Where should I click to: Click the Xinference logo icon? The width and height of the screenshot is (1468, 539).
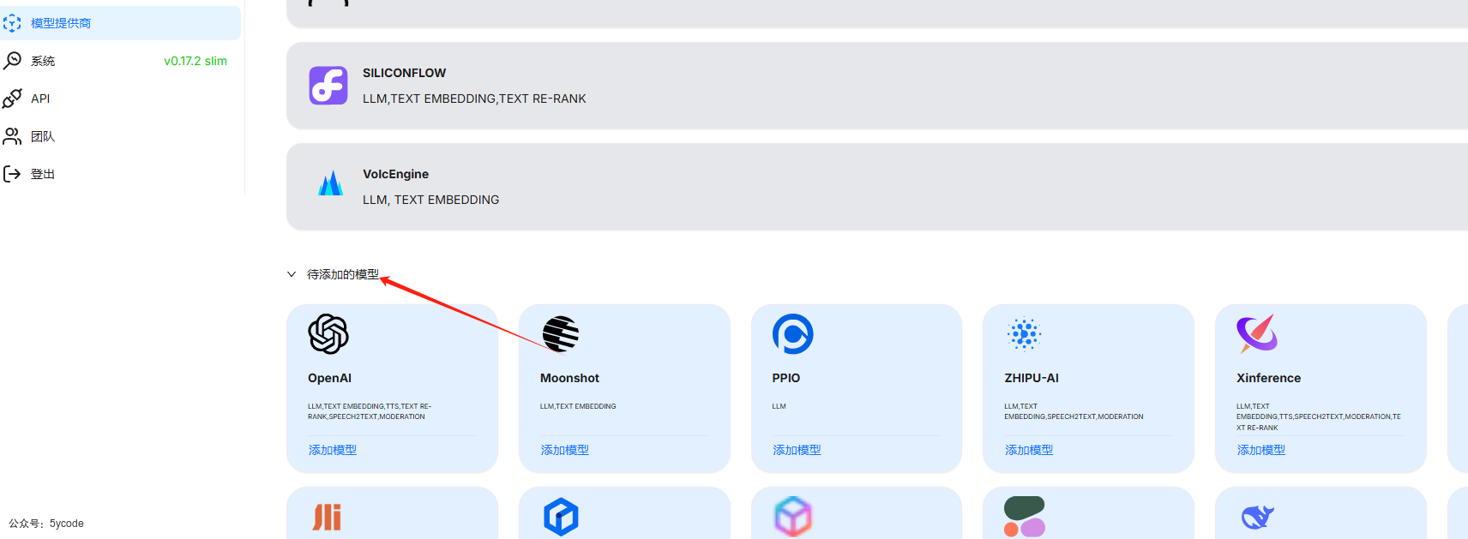(x=1257, y=333)
